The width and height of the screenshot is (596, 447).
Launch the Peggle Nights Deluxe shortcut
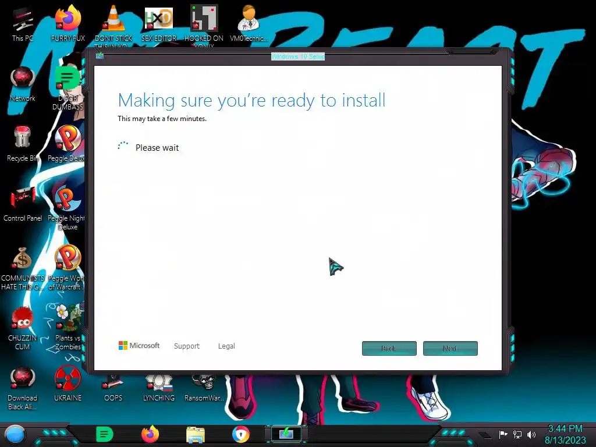pos(66,208)
